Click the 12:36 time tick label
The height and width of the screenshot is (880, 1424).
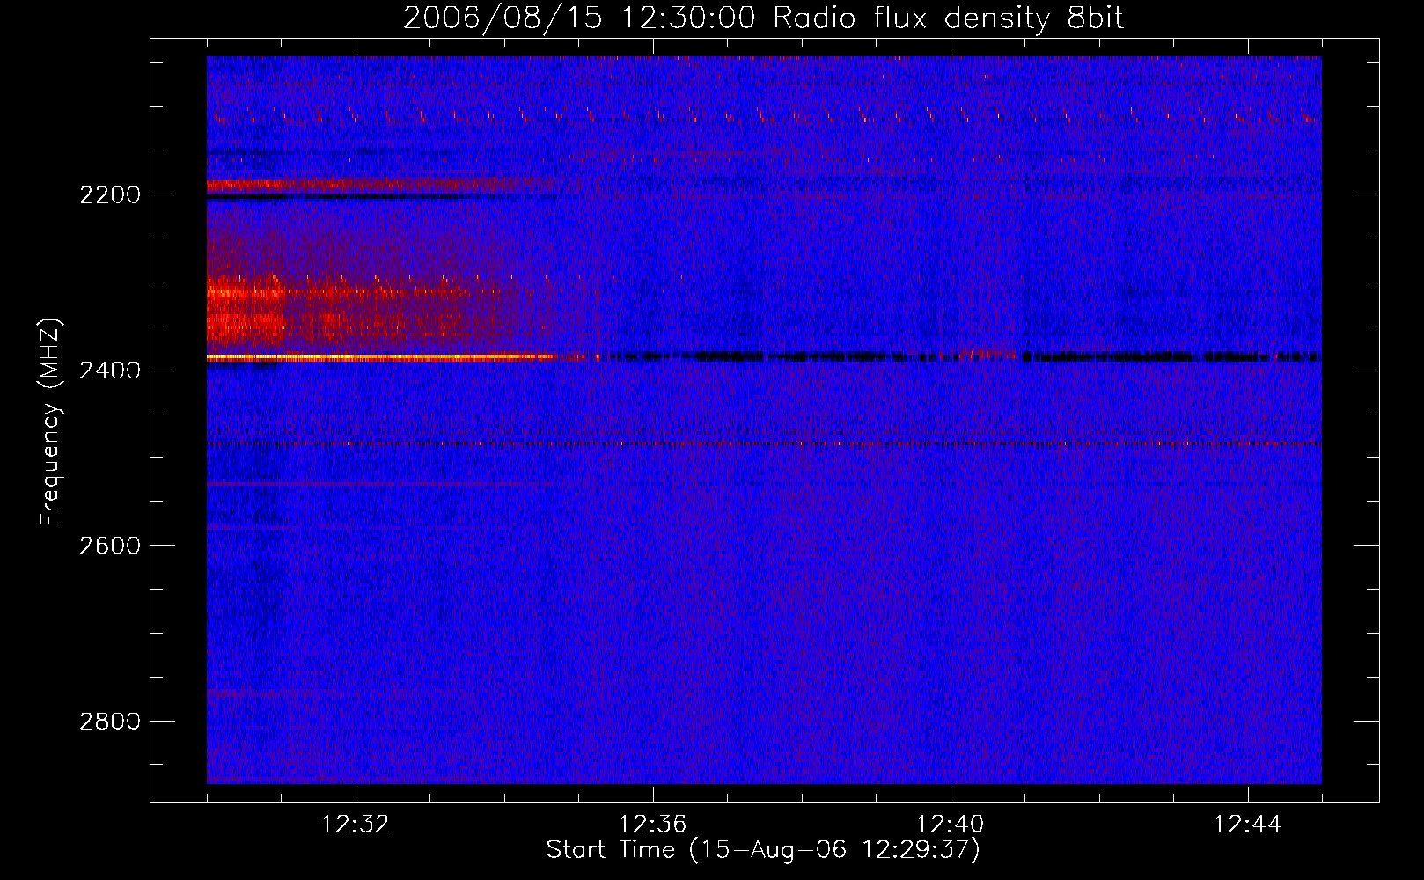coord(653,825)
